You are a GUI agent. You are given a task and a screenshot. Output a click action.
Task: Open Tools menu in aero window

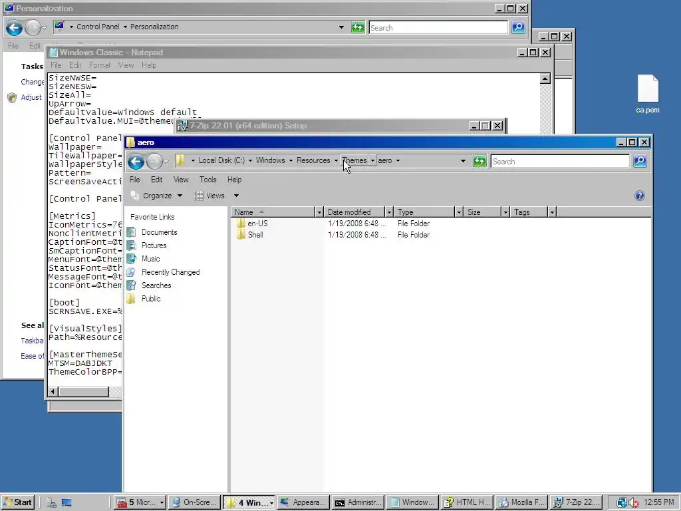coord(207,180)
